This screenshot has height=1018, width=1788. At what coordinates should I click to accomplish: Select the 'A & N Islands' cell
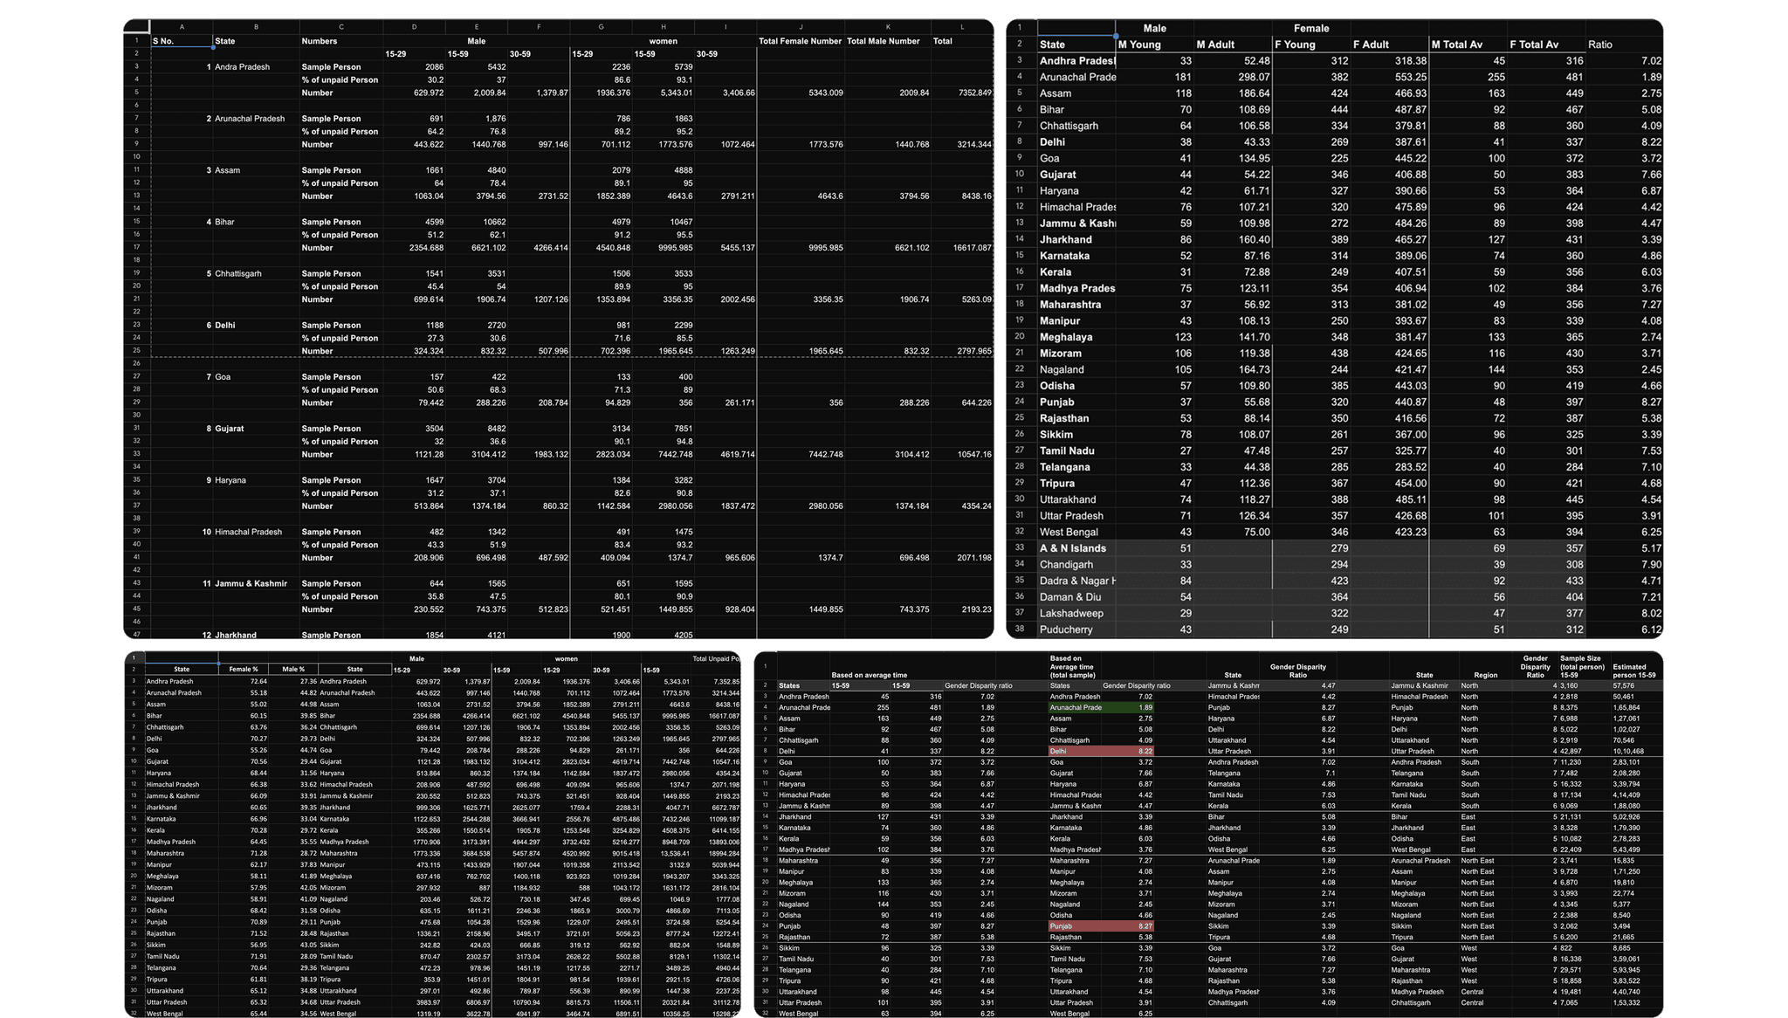click(x=1072, y=548)
